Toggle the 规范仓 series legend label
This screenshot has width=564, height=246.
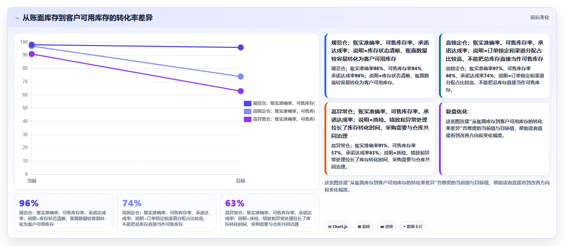[x=284, y=103]
